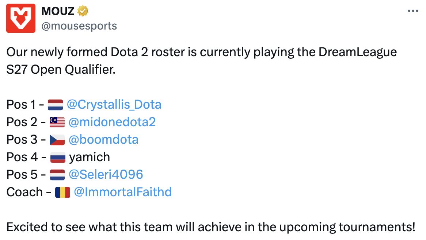The width and height of the screenshot is (426, 240).
Task: Open @boomdota mention link
Action: pyautogui.click(x=103, y=139)
